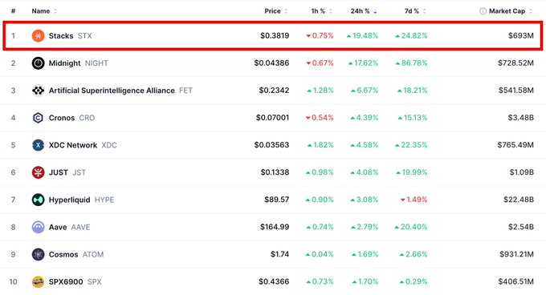
Task: Select the Artificial Superintelligence Alliance logo icon
Action: point(38,91)
